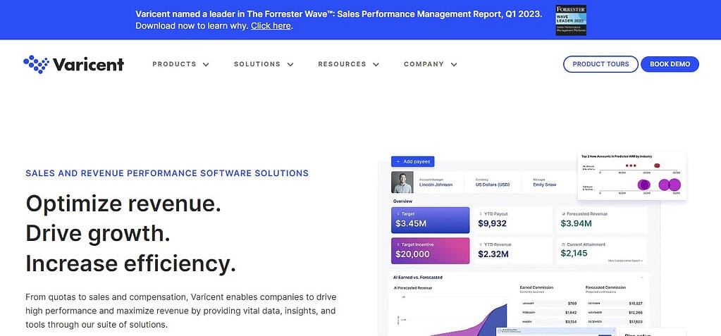
Task: Click the 'AI Earned vs. Forecasted' section title
Action: click(x=417, y=278)
